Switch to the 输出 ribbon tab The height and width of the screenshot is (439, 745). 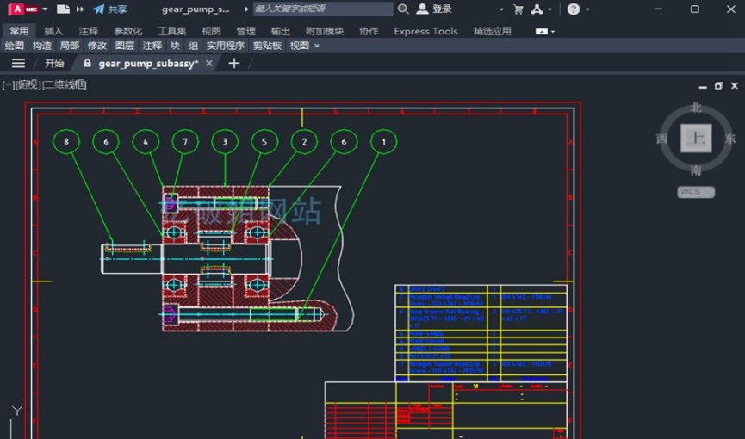(x=280, y=31)
